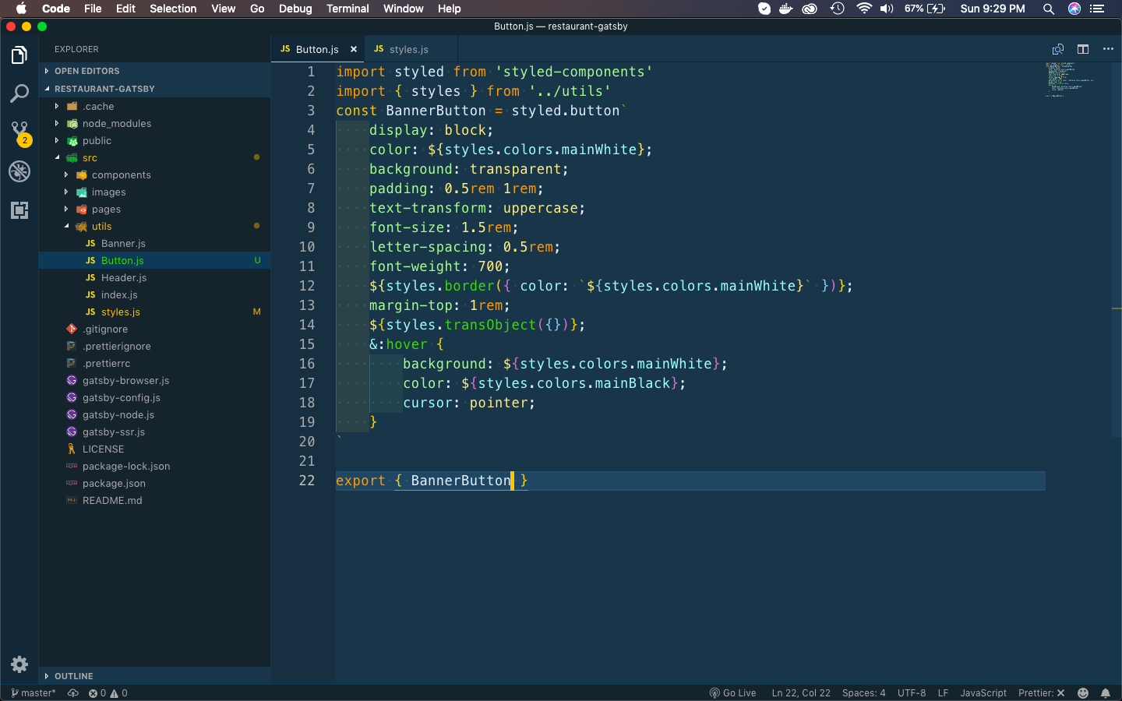Expand the node_modules folder
The height and width of the screenshot is (701, 1122).
[x=154, y=124]
